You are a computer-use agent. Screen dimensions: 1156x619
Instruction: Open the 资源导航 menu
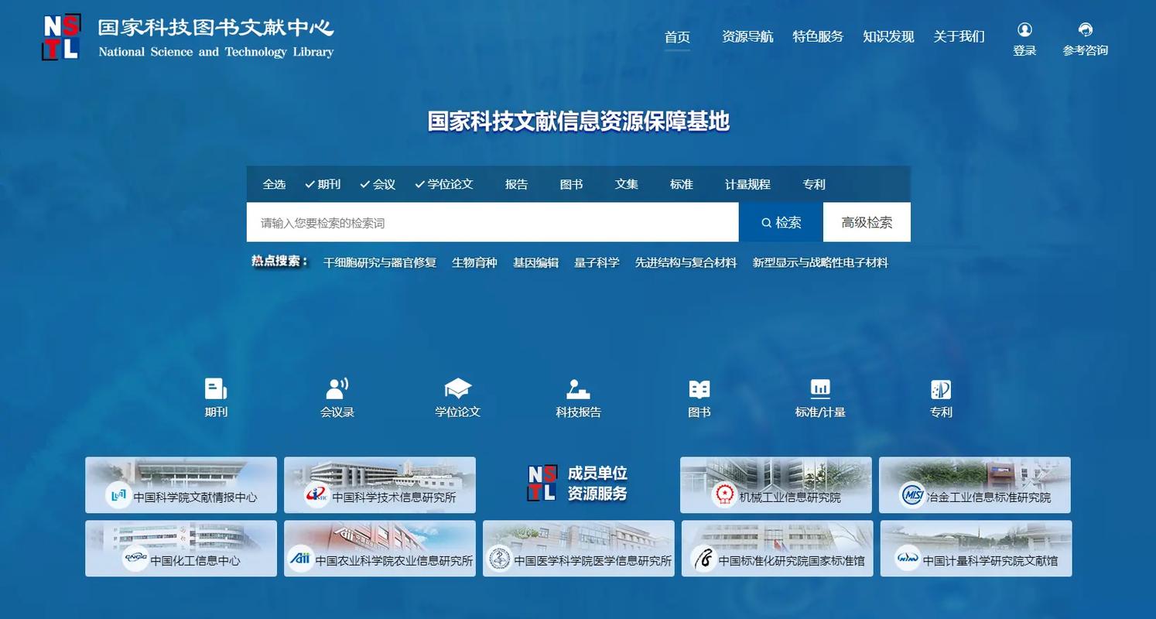747,36
